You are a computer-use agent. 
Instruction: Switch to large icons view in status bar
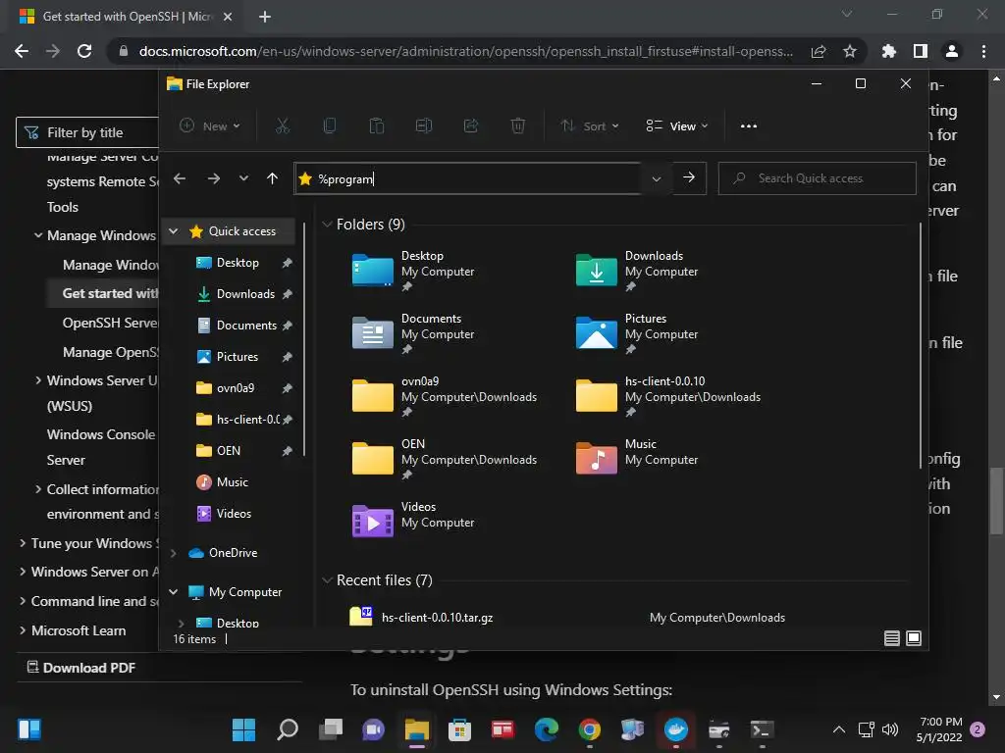pos(914,637)
